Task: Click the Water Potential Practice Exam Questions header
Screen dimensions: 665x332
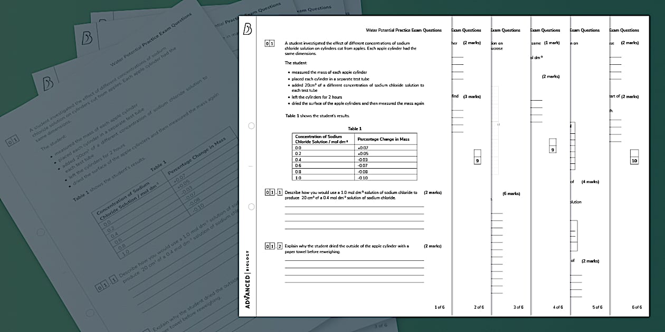Action: pos(404,30)
